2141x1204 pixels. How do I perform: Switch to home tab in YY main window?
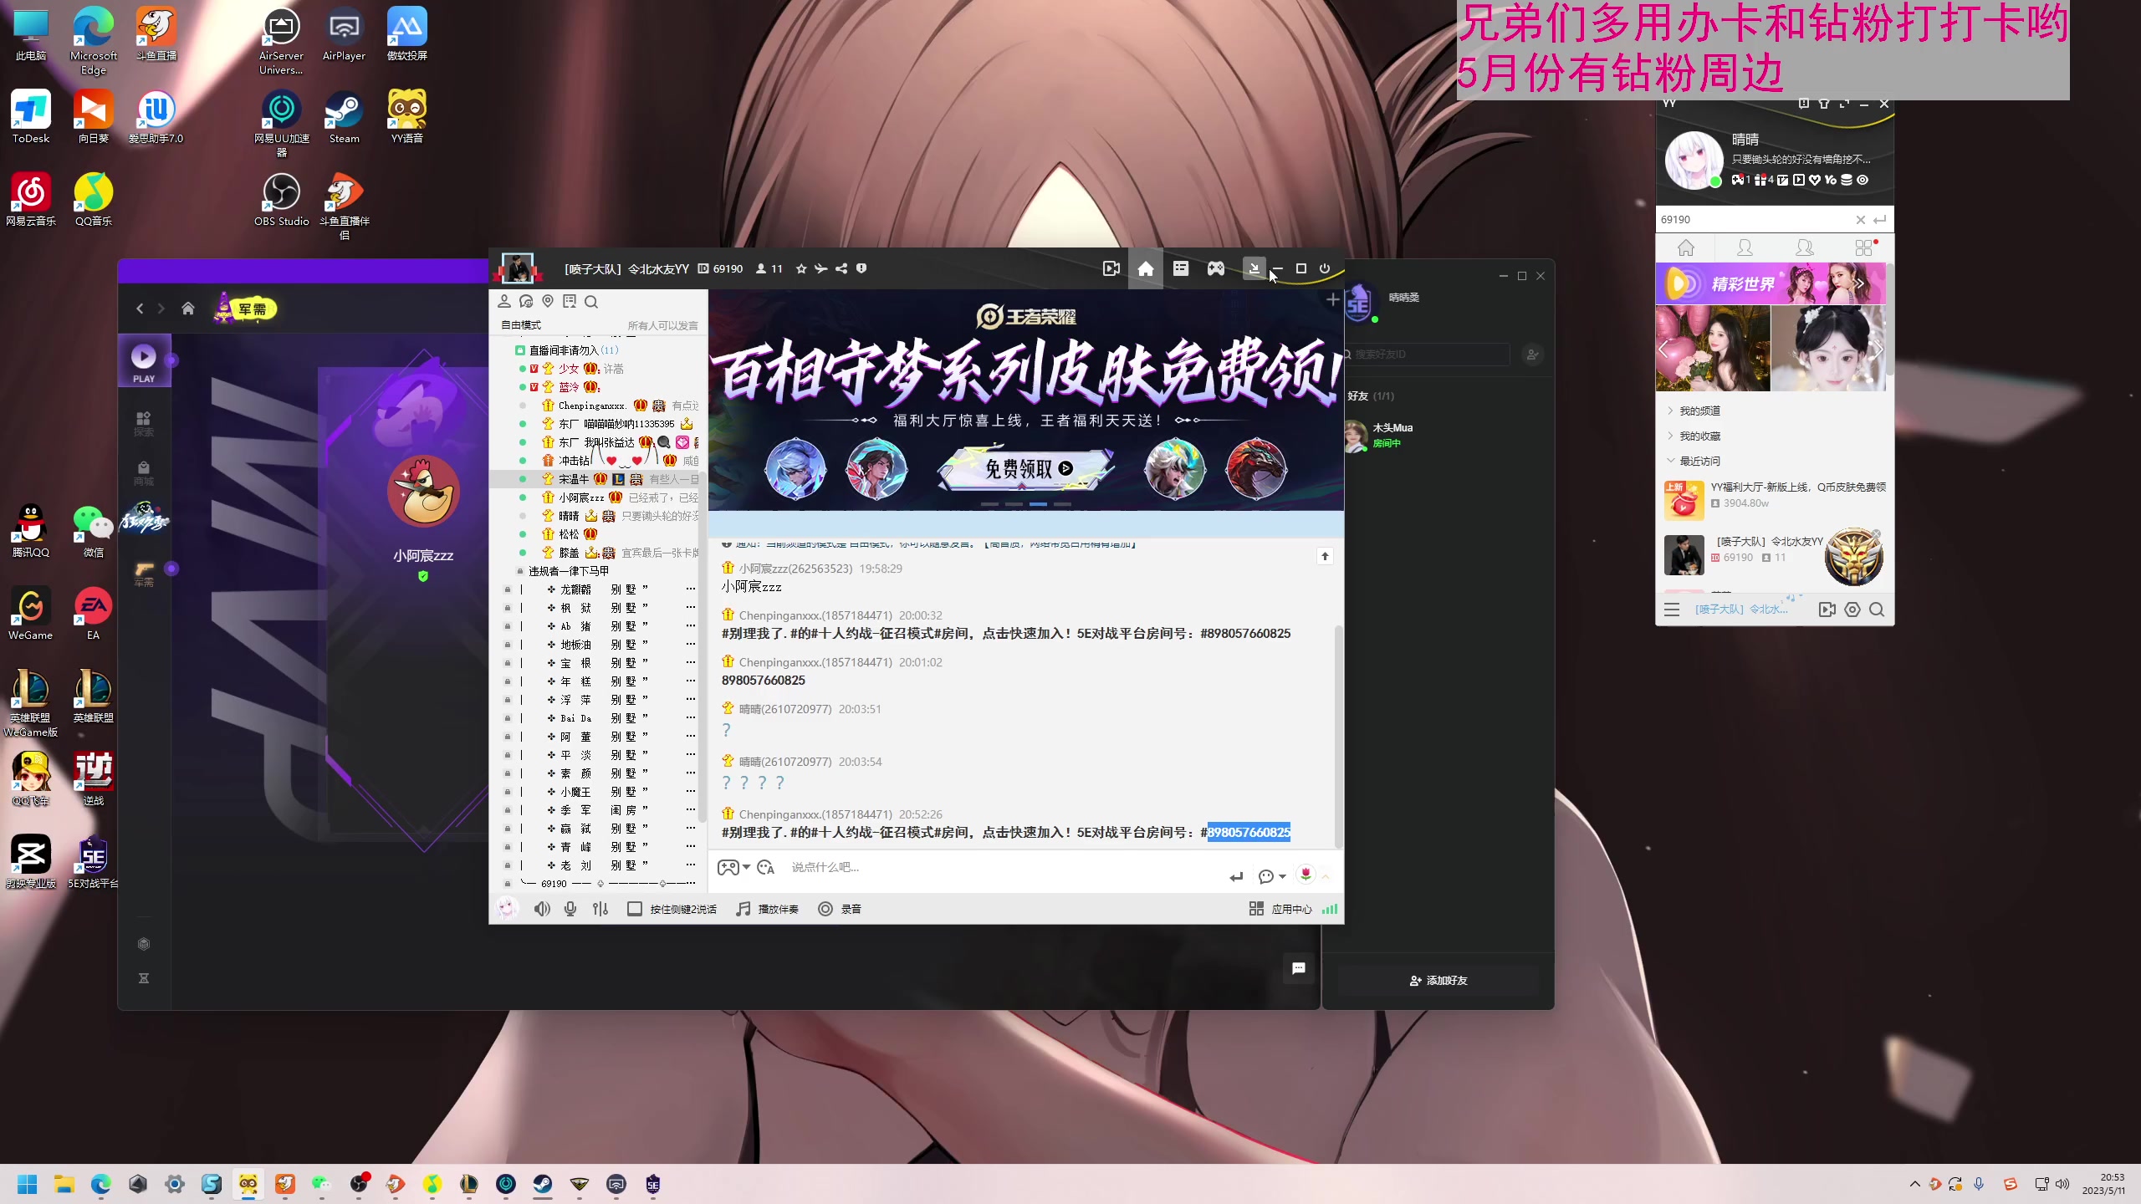[1686, 247]
